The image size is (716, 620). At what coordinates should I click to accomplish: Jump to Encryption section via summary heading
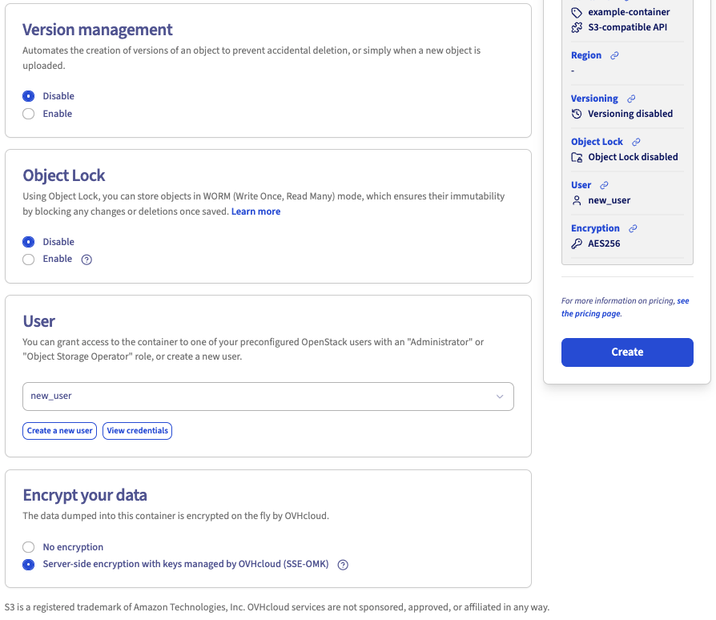click(595, 228)
